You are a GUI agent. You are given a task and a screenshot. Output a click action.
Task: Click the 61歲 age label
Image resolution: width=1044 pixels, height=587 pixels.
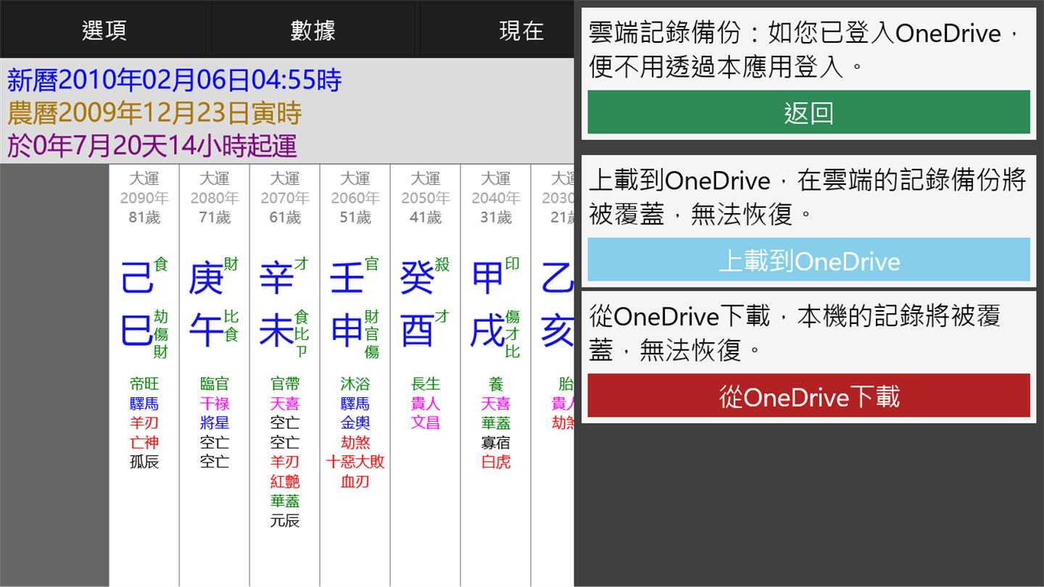(285, 217)
